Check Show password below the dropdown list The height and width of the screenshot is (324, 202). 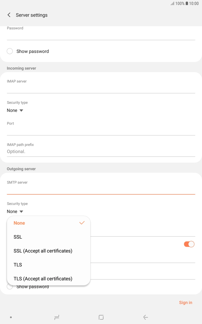click(10, 286)
